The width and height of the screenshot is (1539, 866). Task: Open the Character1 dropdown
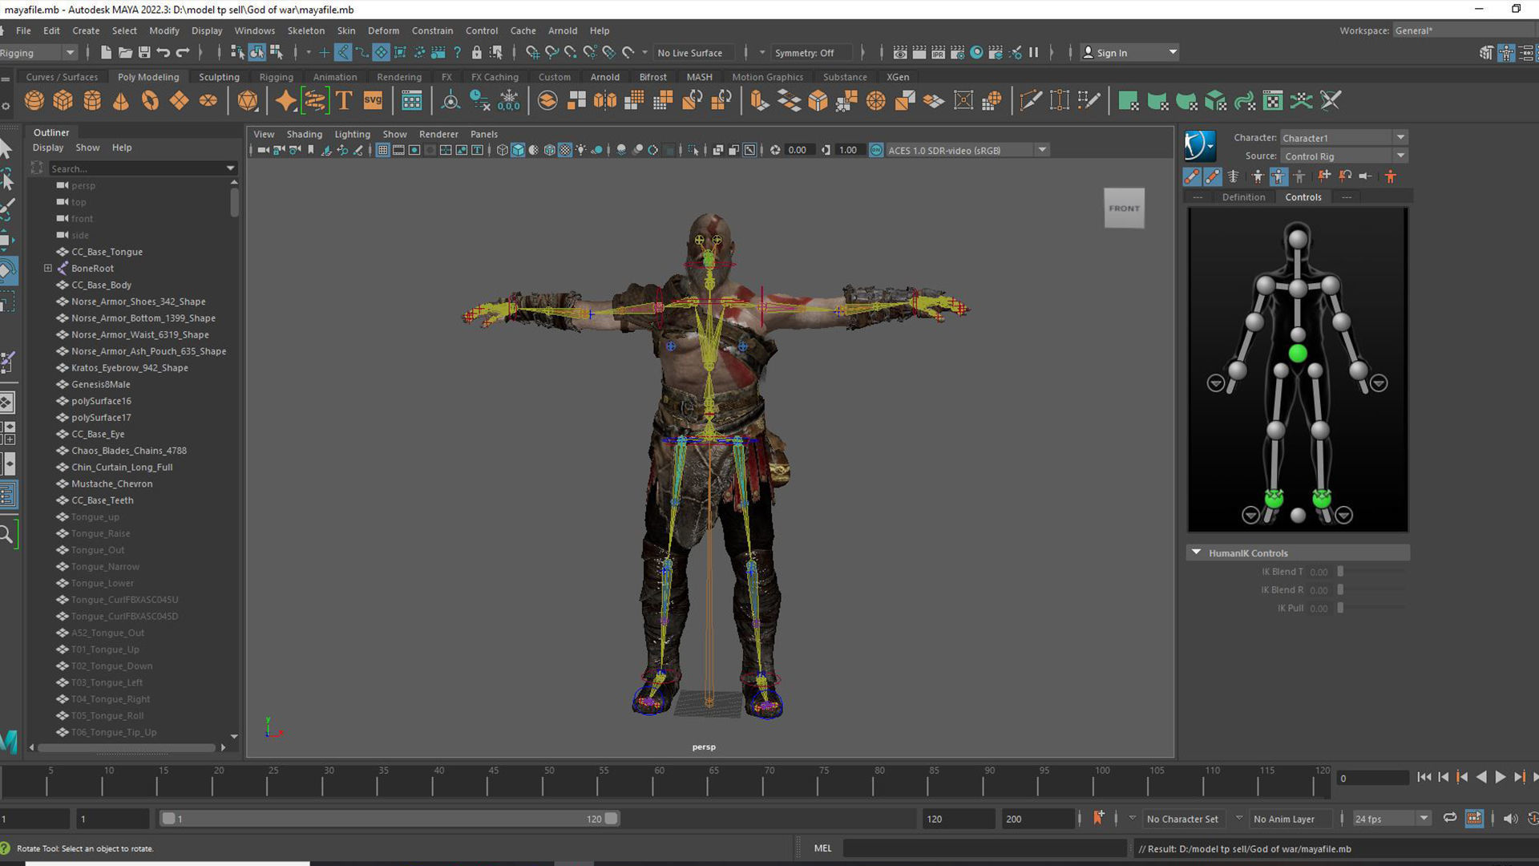[x=1343, y=138]
